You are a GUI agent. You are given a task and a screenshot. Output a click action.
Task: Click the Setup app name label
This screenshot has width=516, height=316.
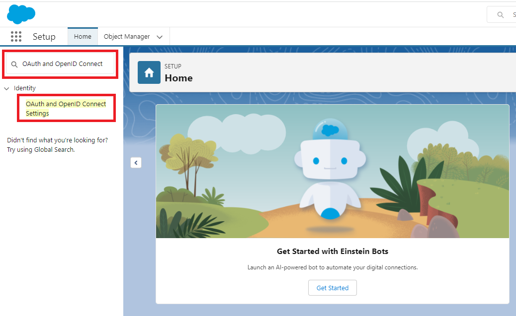pyautogui.click(x=44, y=37)
